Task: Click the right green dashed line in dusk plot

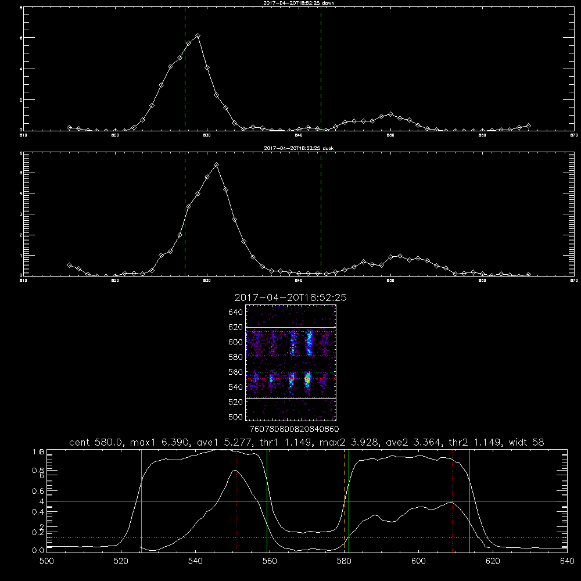Action: click(x=321, y=214)
